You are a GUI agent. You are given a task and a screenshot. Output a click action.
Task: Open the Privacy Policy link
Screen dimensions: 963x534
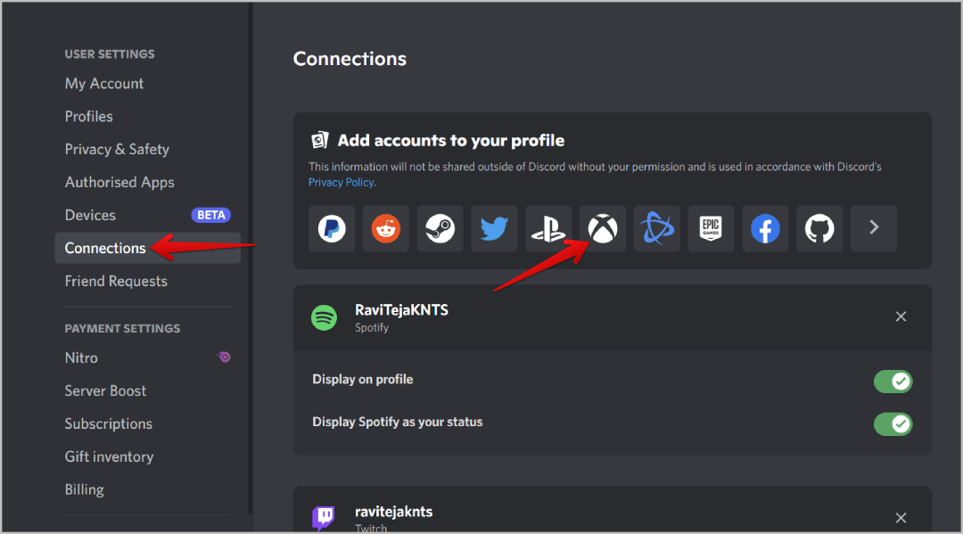coord(341,182)
